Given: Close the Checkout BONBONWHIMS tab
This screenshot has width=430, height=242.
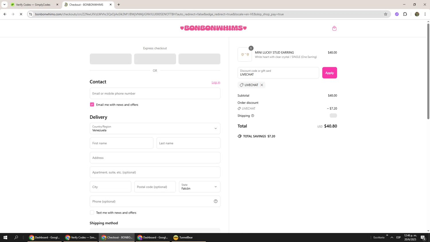Looking at the screenshot, I should click(x=111, y=5).
